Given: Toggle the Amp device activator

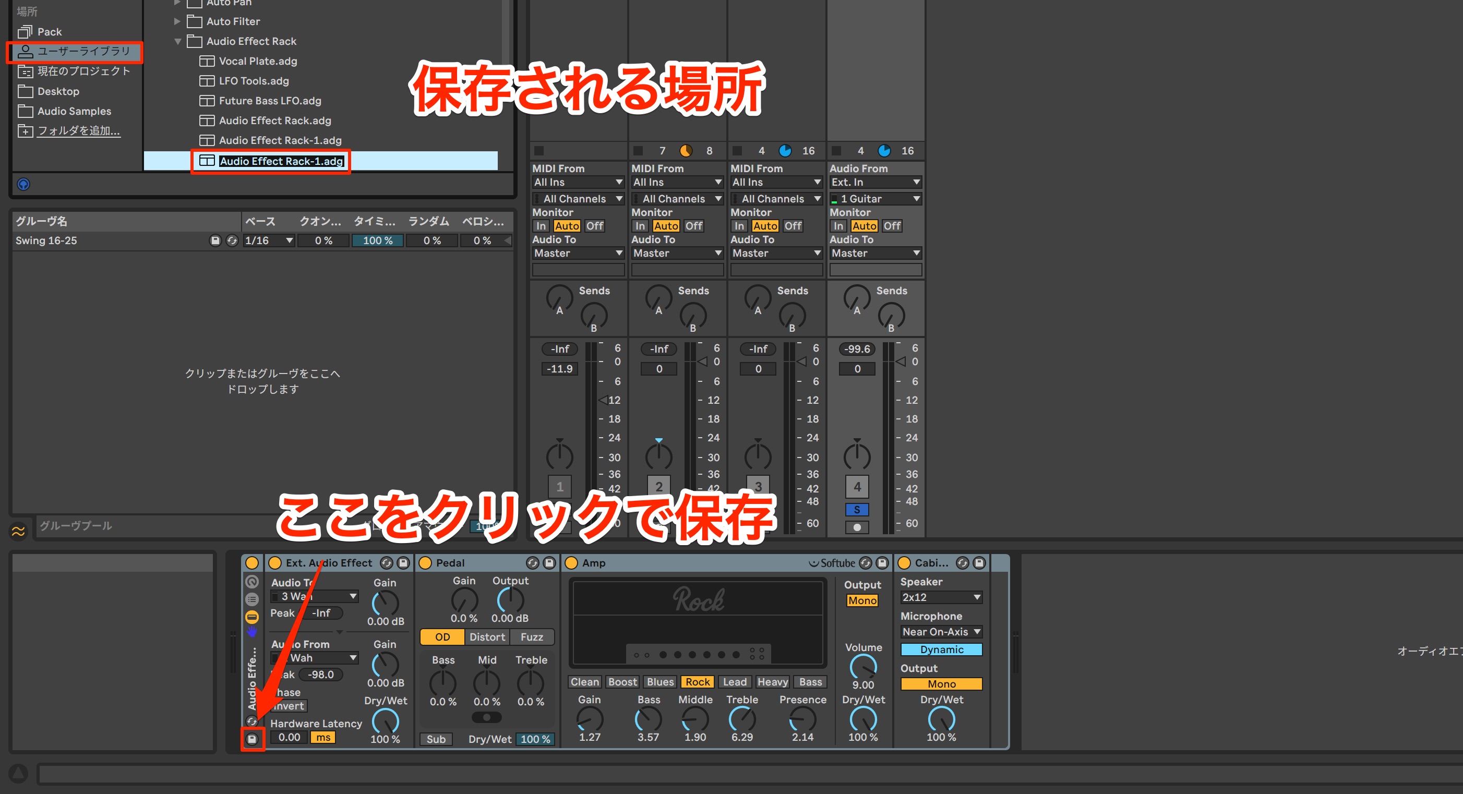Looking at the screenshot, I should tap(571, 563).
